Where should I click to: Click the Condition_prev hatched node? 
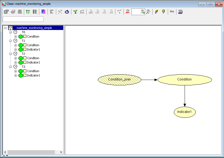tap(119, 79)
